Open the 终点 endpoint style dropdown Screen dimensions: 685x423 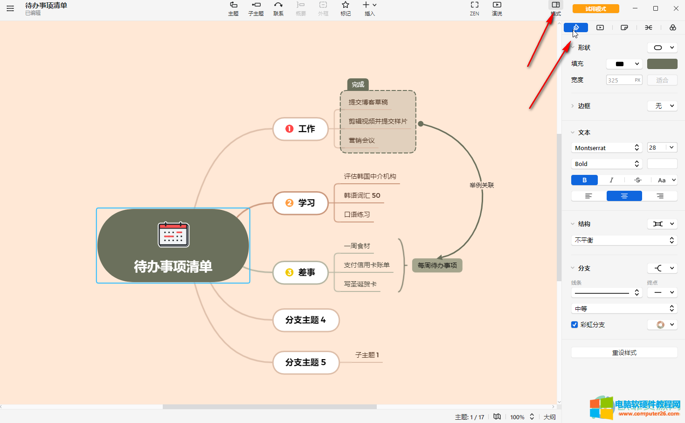click(662, 292)
